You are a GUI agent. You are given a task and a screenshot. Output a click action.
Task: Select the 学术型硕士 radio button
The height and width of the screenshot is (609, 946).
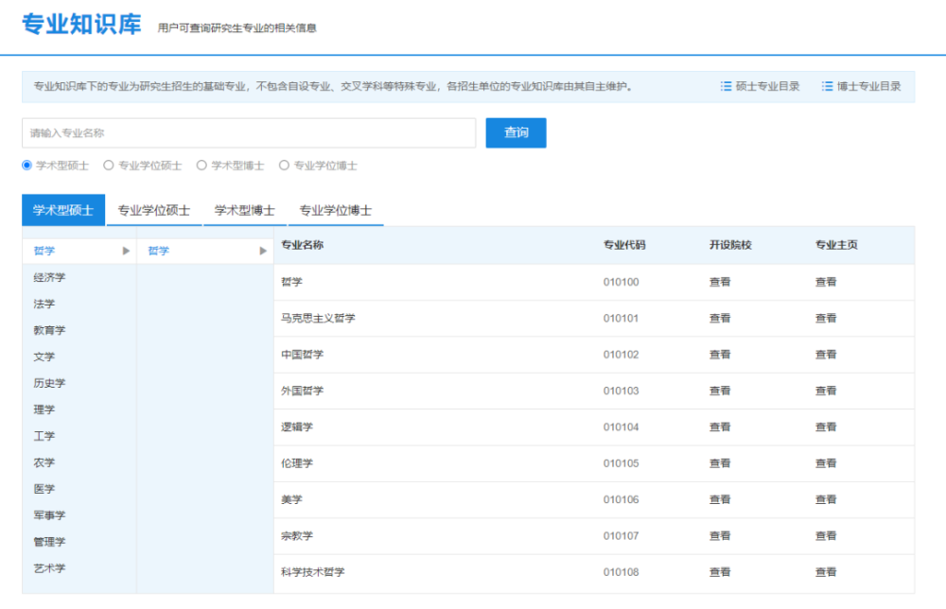pos(26,165)
